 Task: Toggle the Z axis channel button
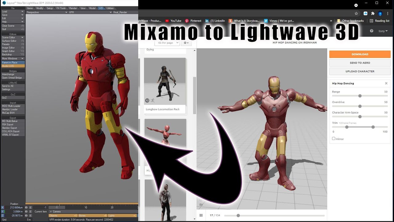click(2, 216)
